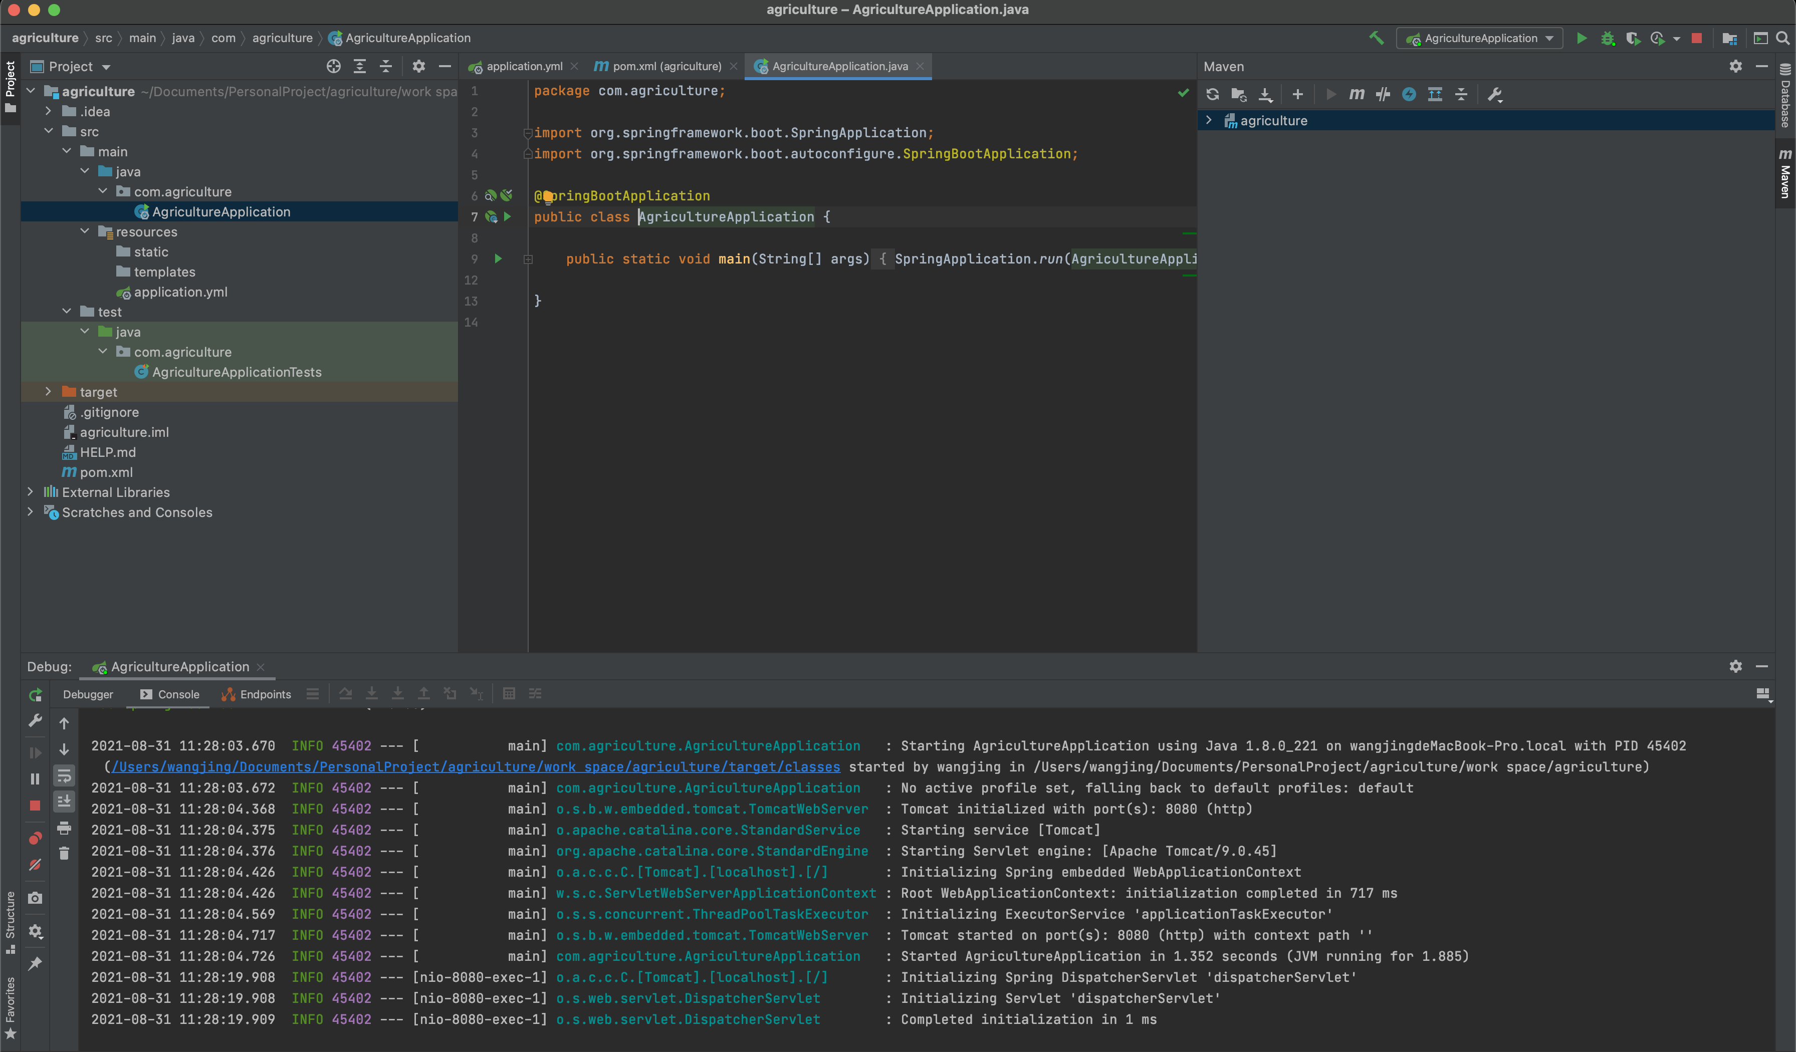The image size is (1796, 1052).
Task: Click Execute Maven Goal 'm' icon
Action: coord(1356,94)
